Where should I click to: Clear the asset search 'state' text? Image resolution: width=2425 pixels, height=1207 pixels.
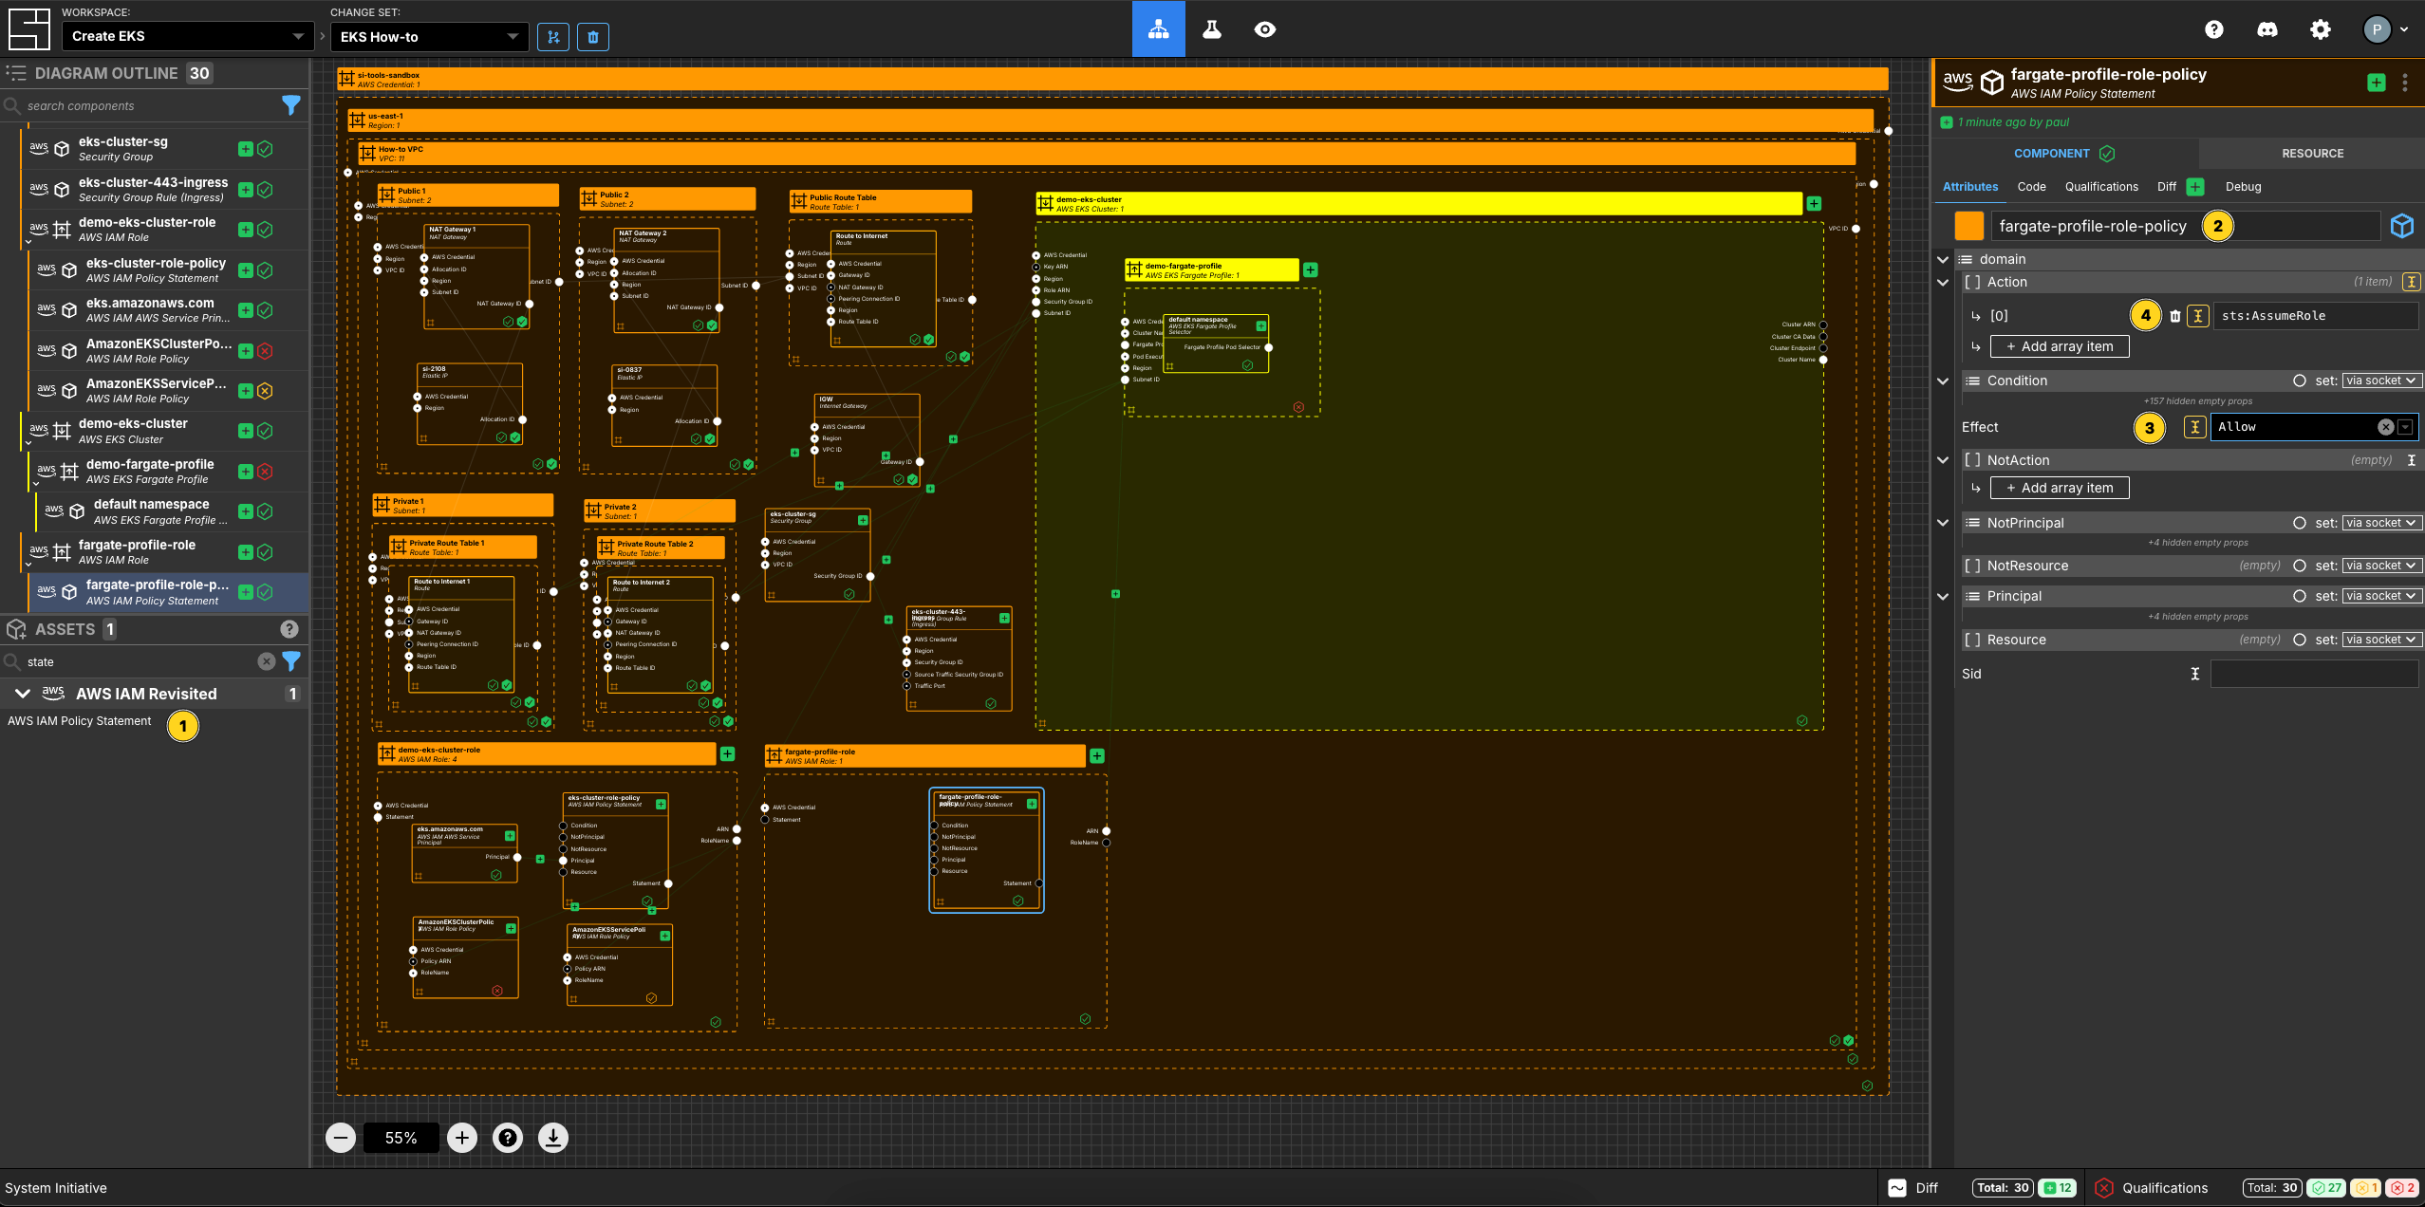267,661
